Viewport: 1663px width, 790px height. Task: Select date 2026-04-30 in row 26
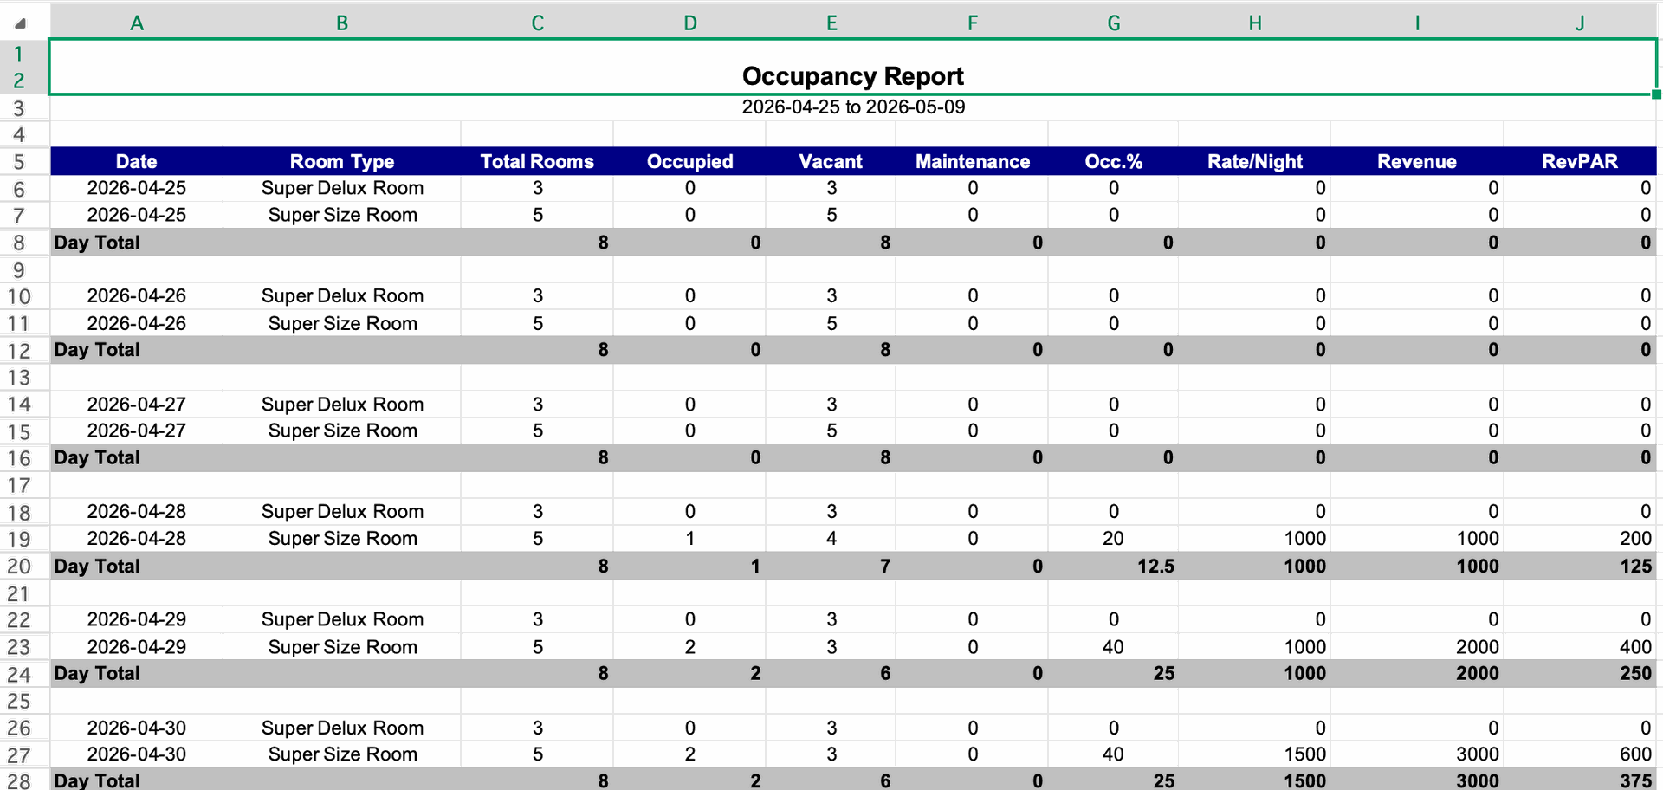point(137,728)
